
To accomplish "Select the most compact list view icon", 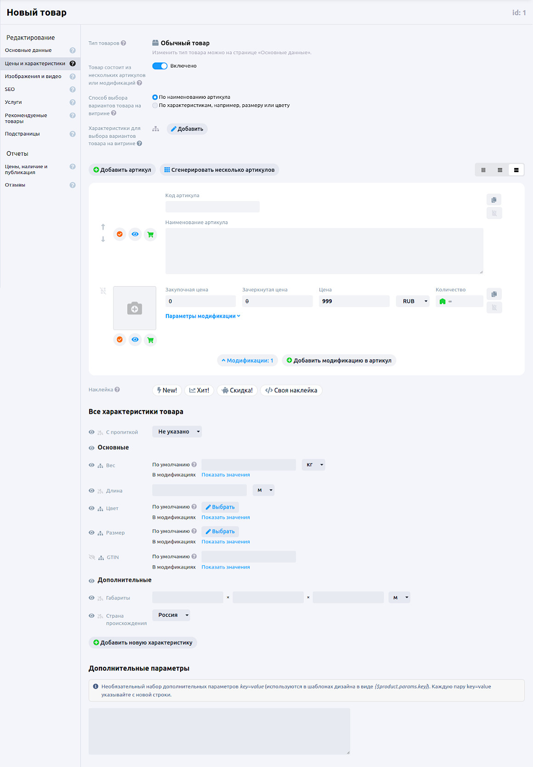I will [x=483, y=170].
